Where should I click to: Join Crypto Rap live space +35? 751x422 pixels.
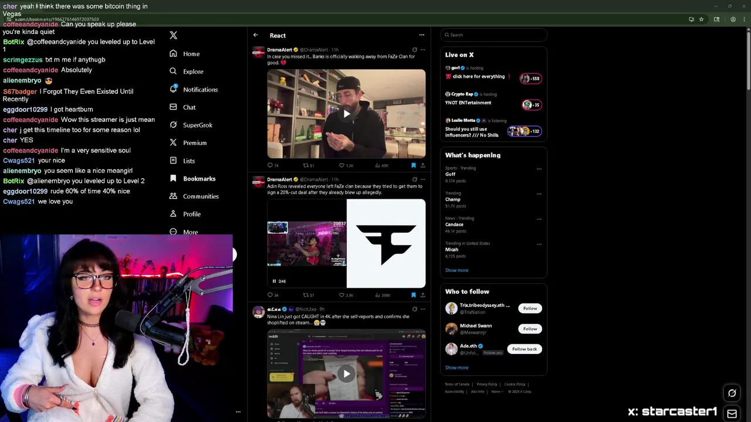coord(530,104)
